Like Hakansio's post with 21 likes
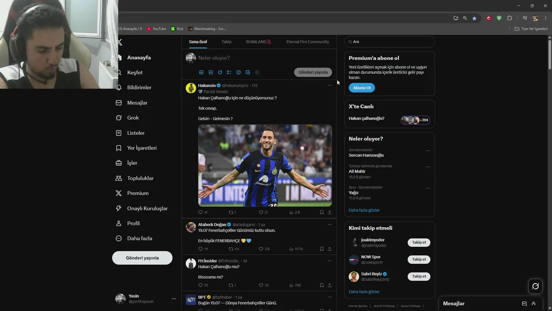This screenshot has width=552, height=311. 263,213
